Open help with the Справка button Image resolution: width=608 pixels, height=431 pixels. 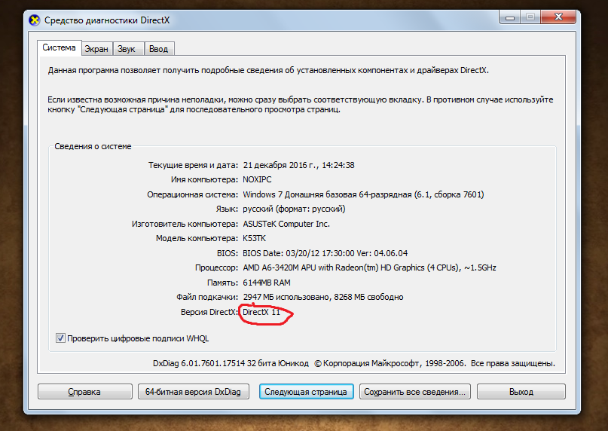84,391
